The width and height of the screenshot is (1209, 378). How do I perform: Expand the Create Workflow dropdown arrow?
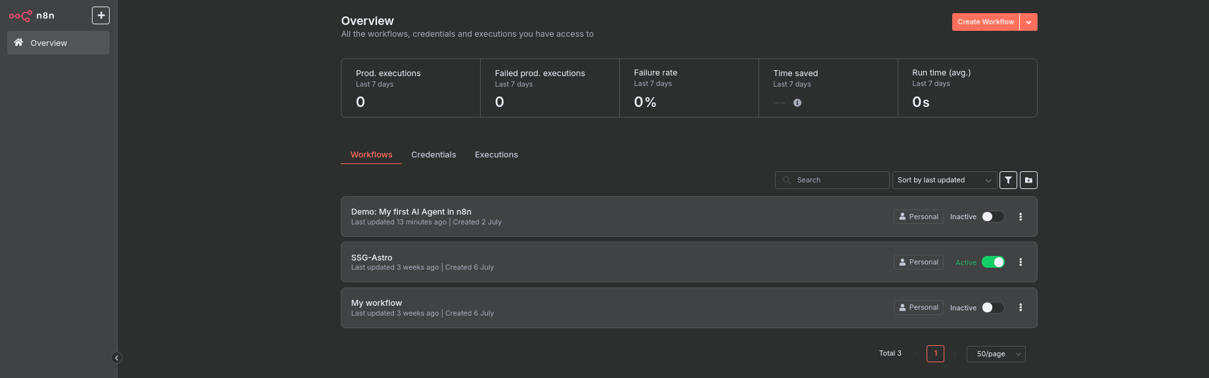pos(1028,22)
